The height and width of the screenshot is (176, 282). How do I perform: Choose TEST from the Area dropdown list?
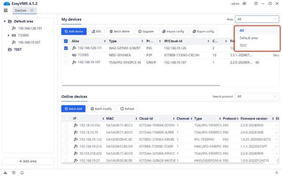pos(243,45)
